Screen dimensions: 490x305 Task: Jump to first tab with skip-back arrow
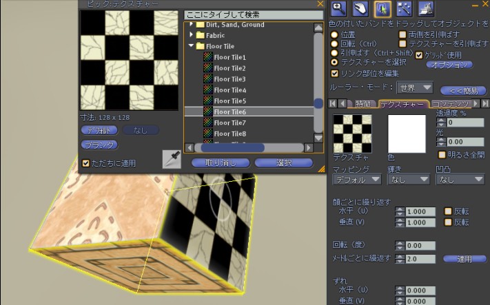coord(333,103)
